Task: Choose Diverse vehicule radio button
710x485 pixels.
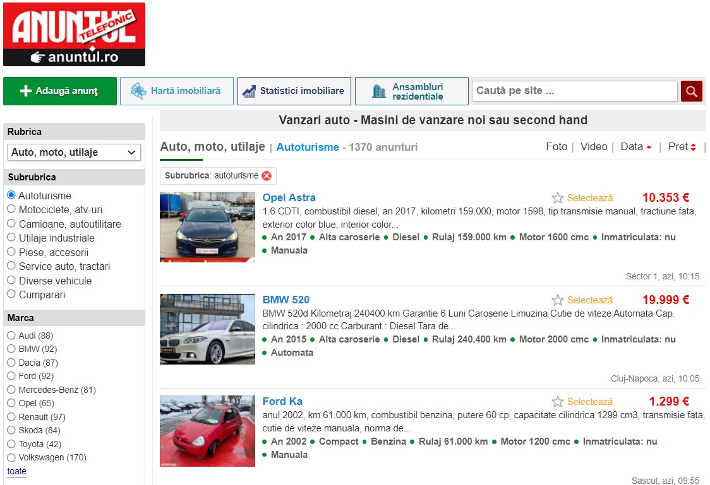Action: (11, 280)
